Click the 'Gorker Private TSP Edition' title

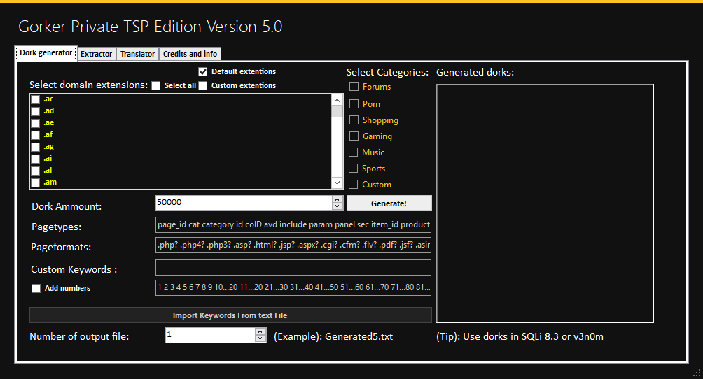tap(151, 27)
